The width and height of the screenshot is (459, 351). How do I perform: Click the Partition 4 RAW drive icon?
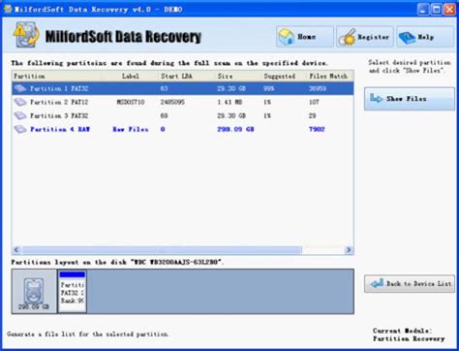[20, 129]
